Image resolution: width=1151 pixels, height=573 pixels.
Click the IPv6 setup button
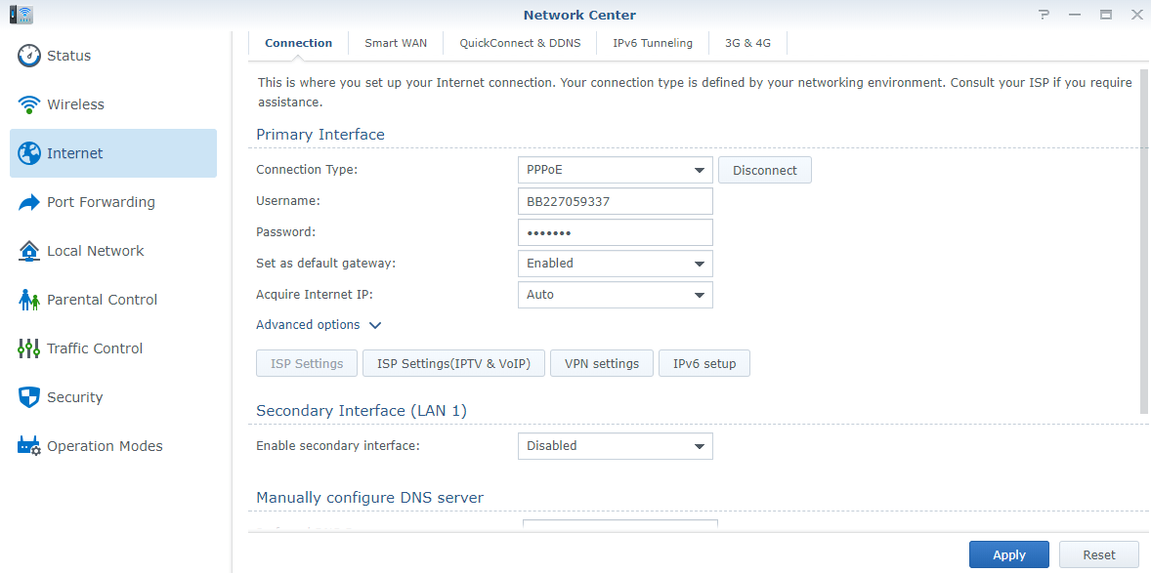pyautogui.click(x=703, y=364)
